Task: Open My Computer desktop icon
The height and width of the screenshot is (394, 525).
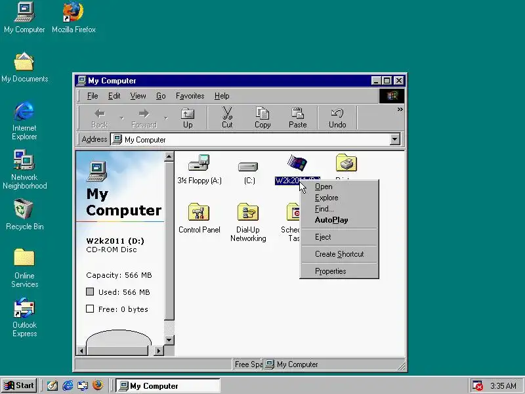Action: pyautogui.click(x=24, y=17)
